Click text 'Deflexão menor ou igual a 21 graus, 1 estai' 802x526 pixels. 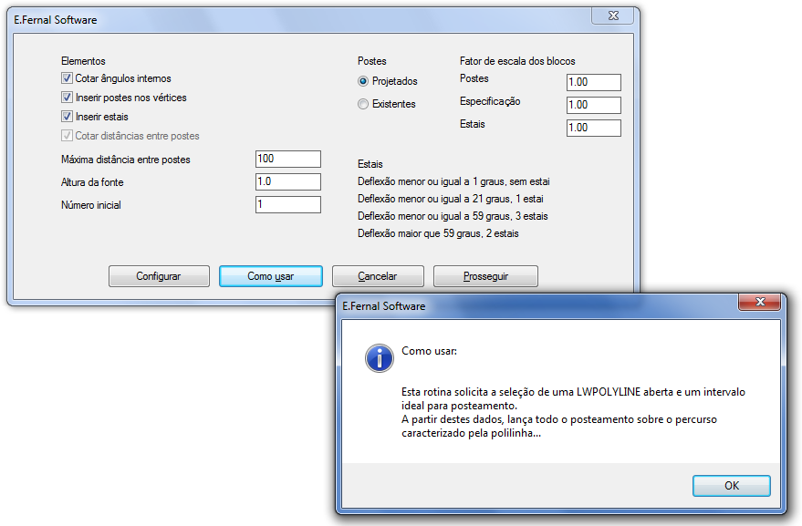[451, 199]
